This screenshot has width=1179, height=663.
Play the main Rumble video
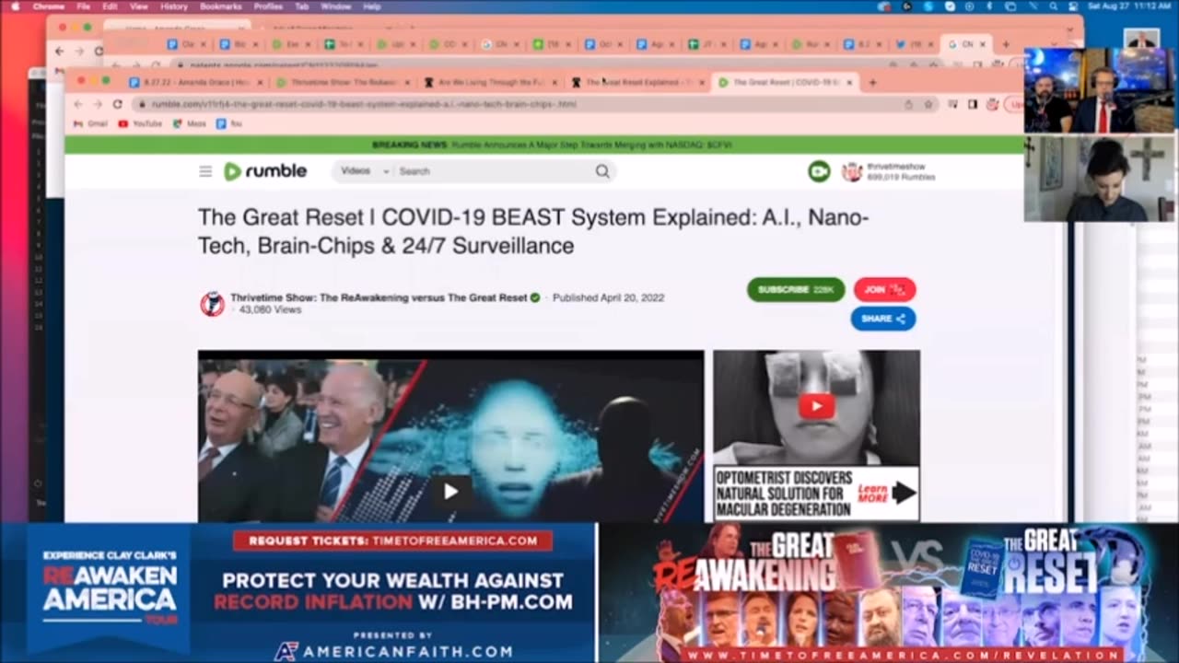pos(450,492)
